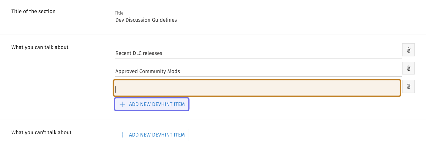Select the 'What you can't talk about' label

coord(42,132)
